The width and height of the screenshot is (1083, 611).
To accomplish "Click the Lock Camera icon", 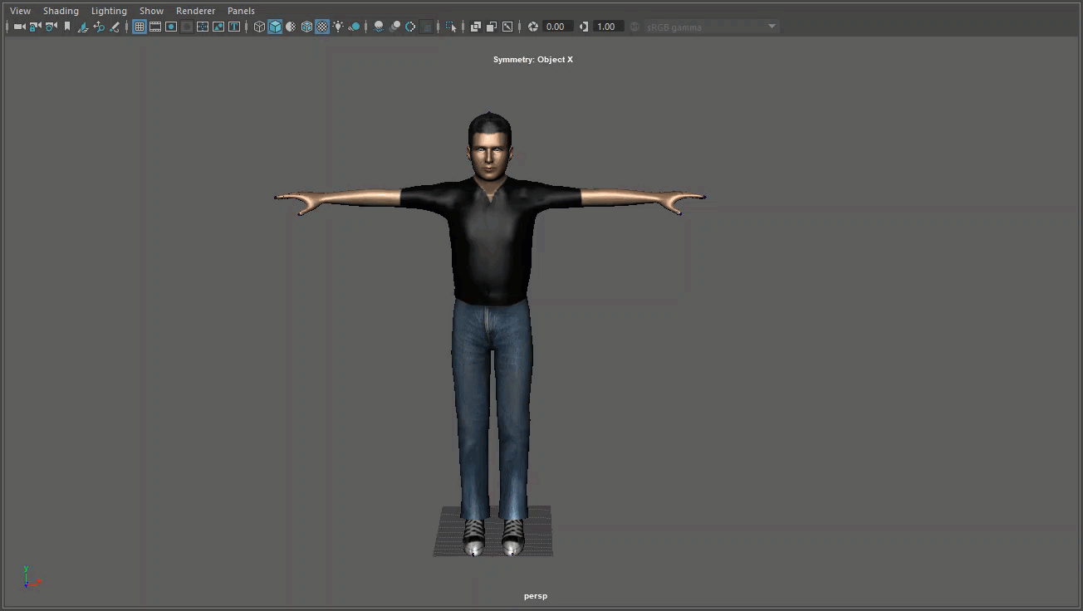I will pos(35,27).
